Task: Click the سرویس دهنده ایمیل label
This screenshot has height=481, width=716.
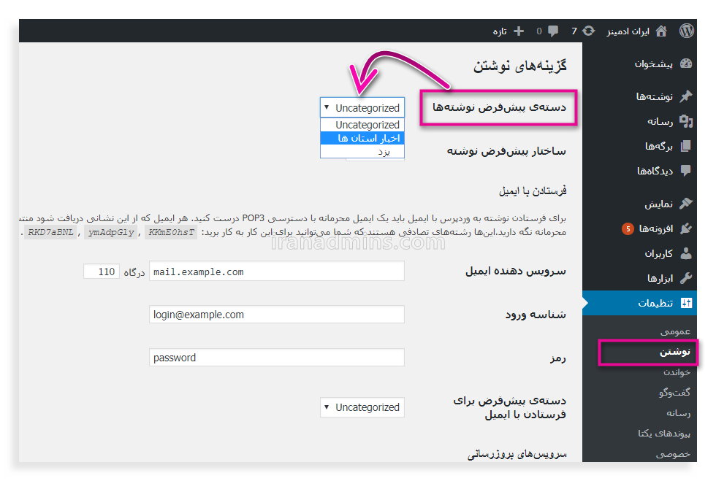Action: point(516,271)
